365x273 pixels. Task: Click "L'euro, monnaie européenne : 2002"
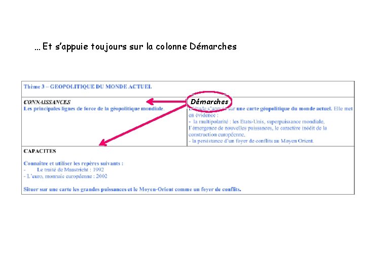(x=65, y=176)
